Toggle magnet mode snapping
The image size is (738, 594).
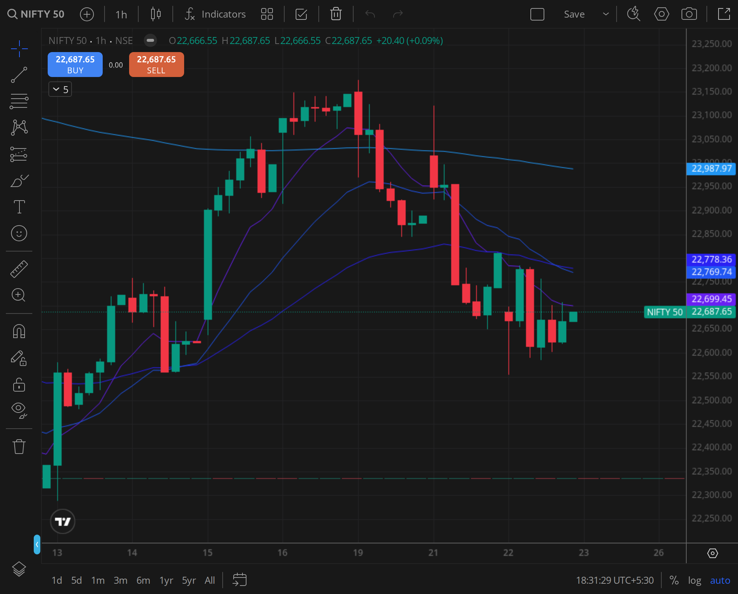[19, 331]
